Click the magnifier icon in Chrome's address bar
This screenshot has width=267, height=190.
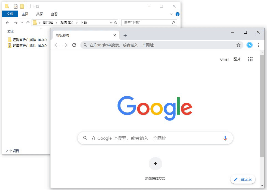click(85, 45)
